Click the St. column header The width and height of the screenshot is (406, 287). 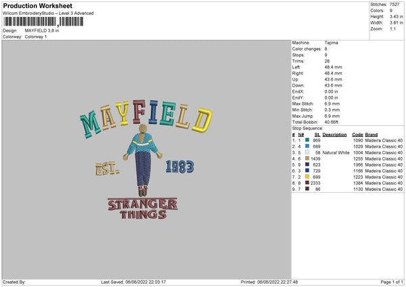coord(317,135)
